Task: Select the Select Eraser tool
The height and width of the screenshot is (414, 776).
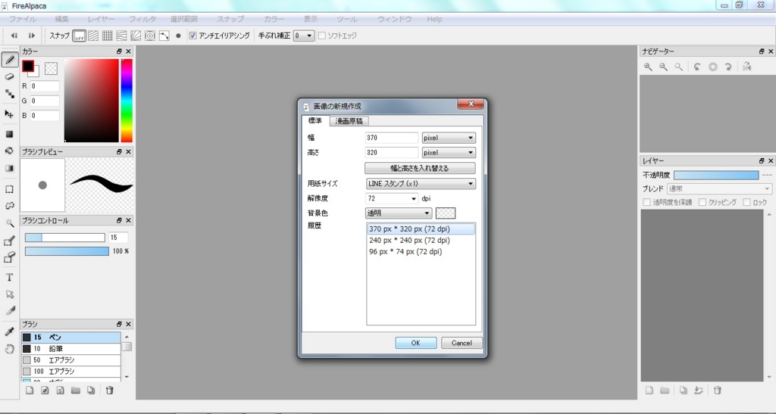Action: [x=9, y=257]
